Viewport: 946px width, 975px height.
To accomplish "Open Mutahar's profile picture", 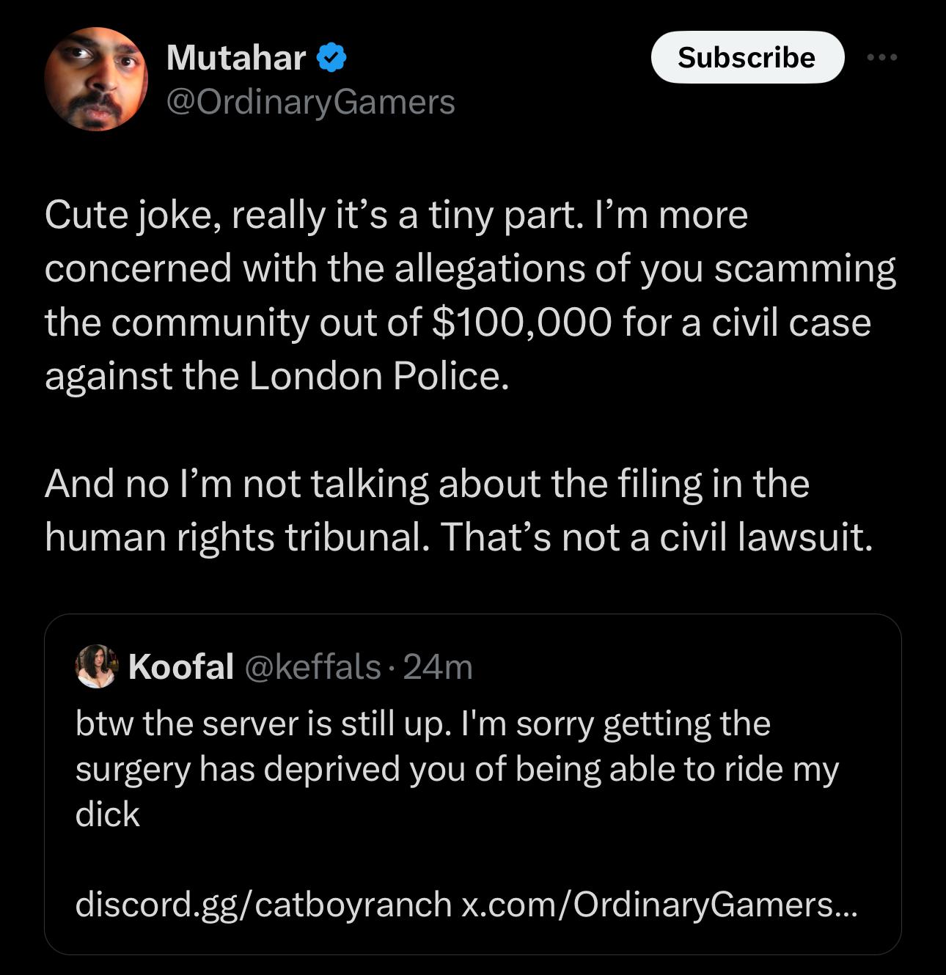I will pos(96,79).
